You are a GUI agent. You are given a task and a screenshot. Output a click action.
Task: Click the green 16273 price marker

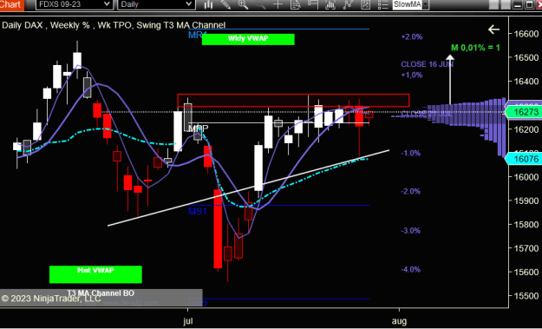click(x=523, y=112)
